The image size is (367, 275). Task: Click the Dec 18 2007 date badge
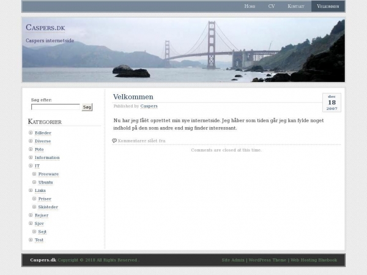click(332, 102)
